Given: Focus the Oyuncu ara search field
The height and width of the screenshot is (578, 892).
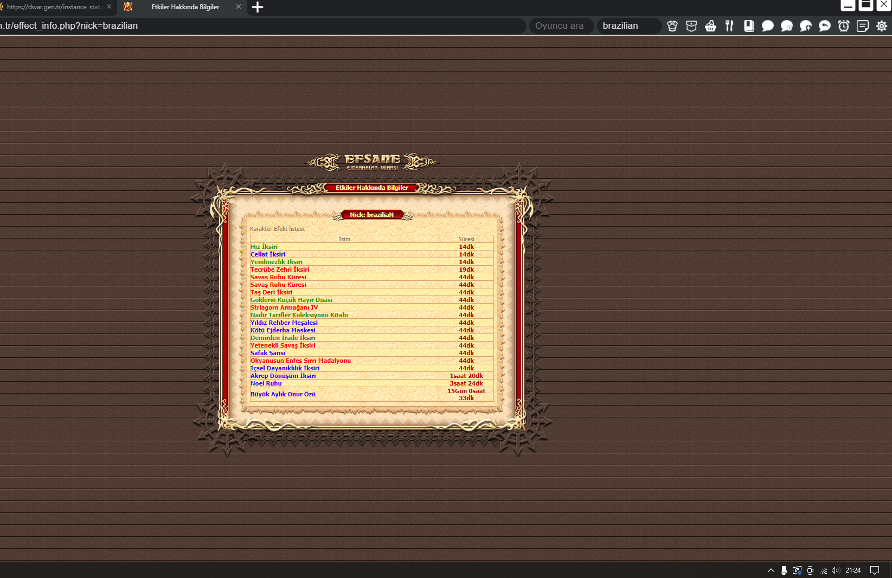Looking at the screenshot, I should [x=561, y=26].
